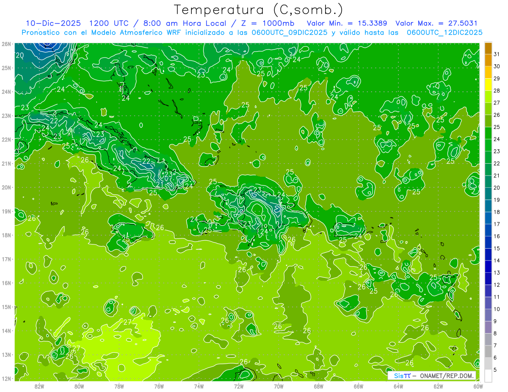
Task: Click the purple legend swatch between 9 and 10
Action: (x=488, y=315)
